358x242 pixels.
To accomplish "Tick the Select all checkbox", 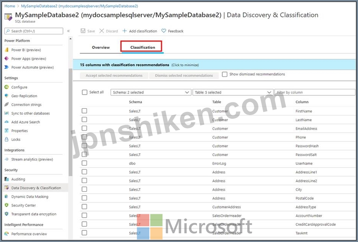I will [x=85, y=92].
